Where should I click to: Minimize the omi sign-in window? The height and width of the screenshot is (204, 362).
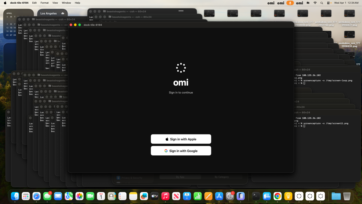[75, 25]
